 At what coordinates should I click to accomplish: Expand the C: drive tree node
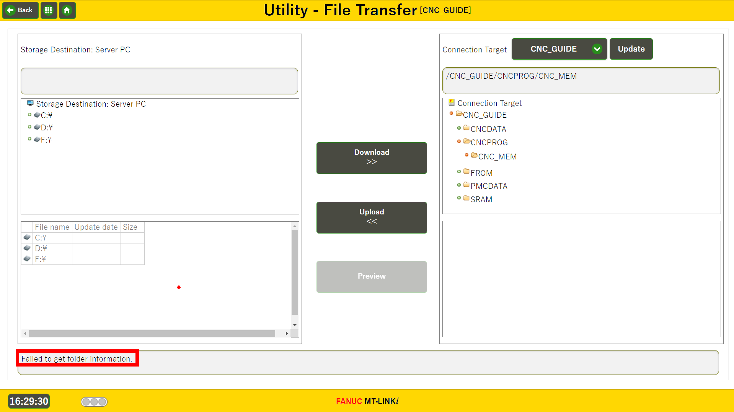click(x=29, y=115)
